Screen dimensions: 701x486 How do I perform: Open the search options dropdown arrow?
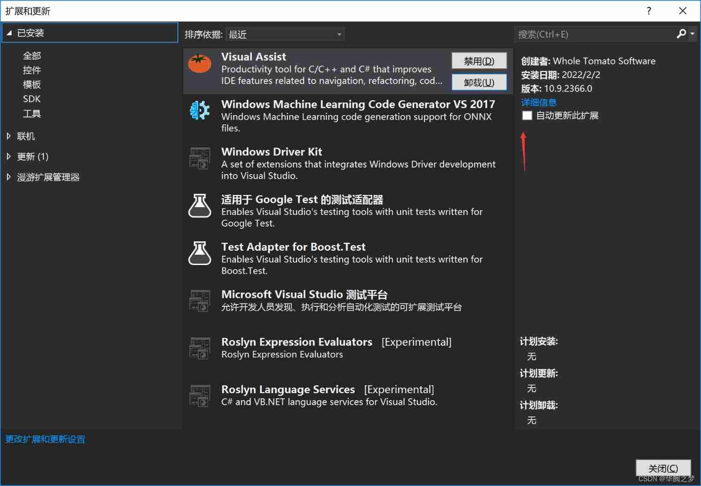pyautogui.click(x=692, y=34)
